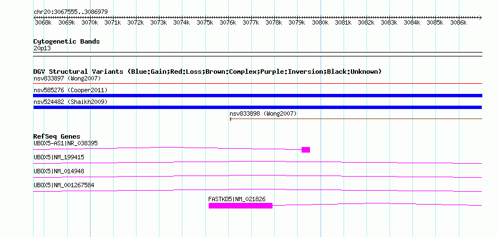The height and width of the screenshot is (237, 498).
Task: Click the 3079k ruler tick label
Action: tap(297, 23)
